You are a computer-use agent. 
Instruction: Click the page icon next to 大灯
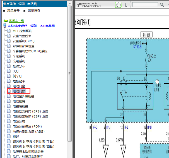pyautogui.click(x=9, y=71)
